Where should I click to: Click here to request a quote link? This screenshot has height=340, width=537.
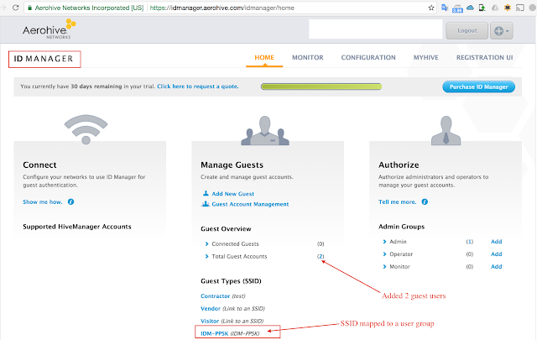pyautogui.click(x=198, y=86)
